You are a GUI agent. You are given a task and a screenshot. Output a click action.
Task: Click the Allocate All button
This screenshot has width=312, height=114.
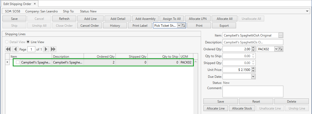224,19
